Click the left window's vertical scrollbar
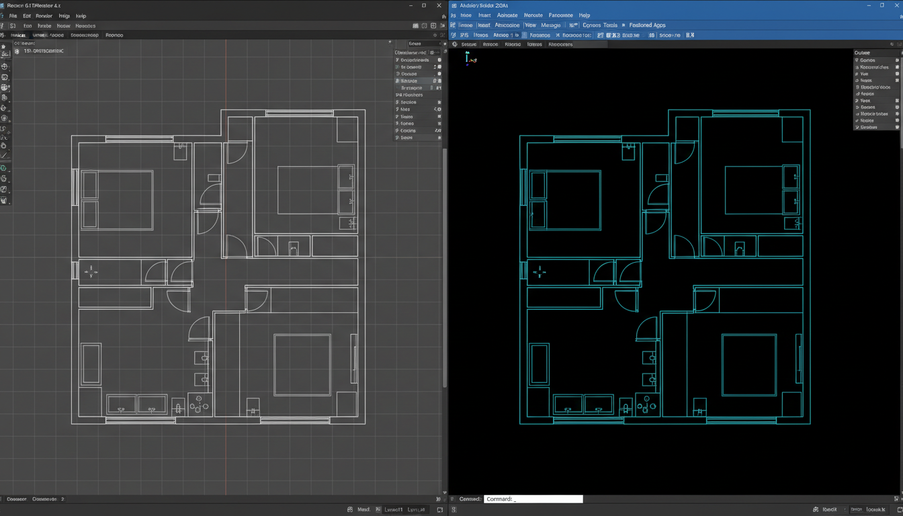 click(x=444, y=269)
